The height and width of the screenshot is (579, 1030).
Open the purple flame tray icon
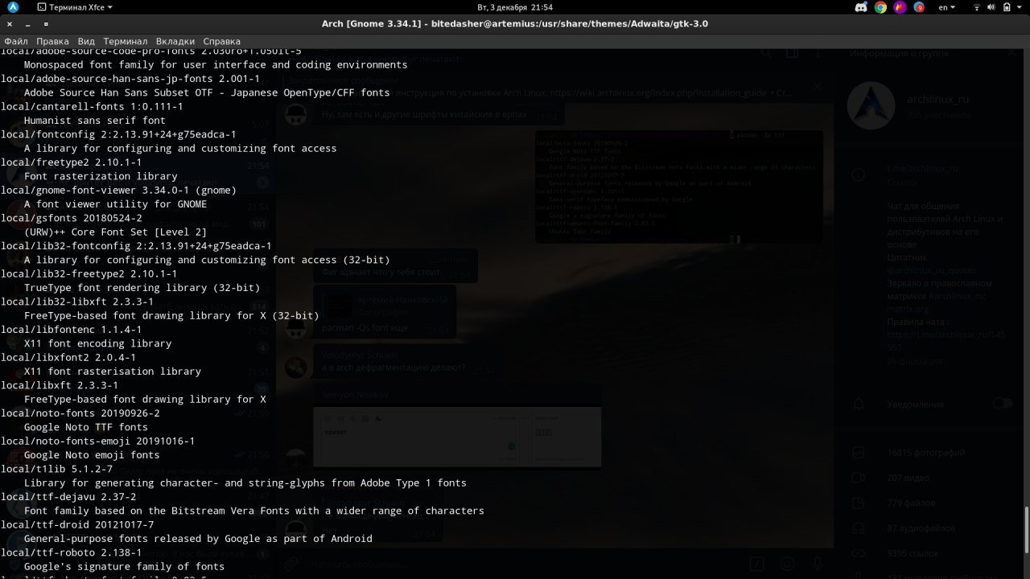900,7
